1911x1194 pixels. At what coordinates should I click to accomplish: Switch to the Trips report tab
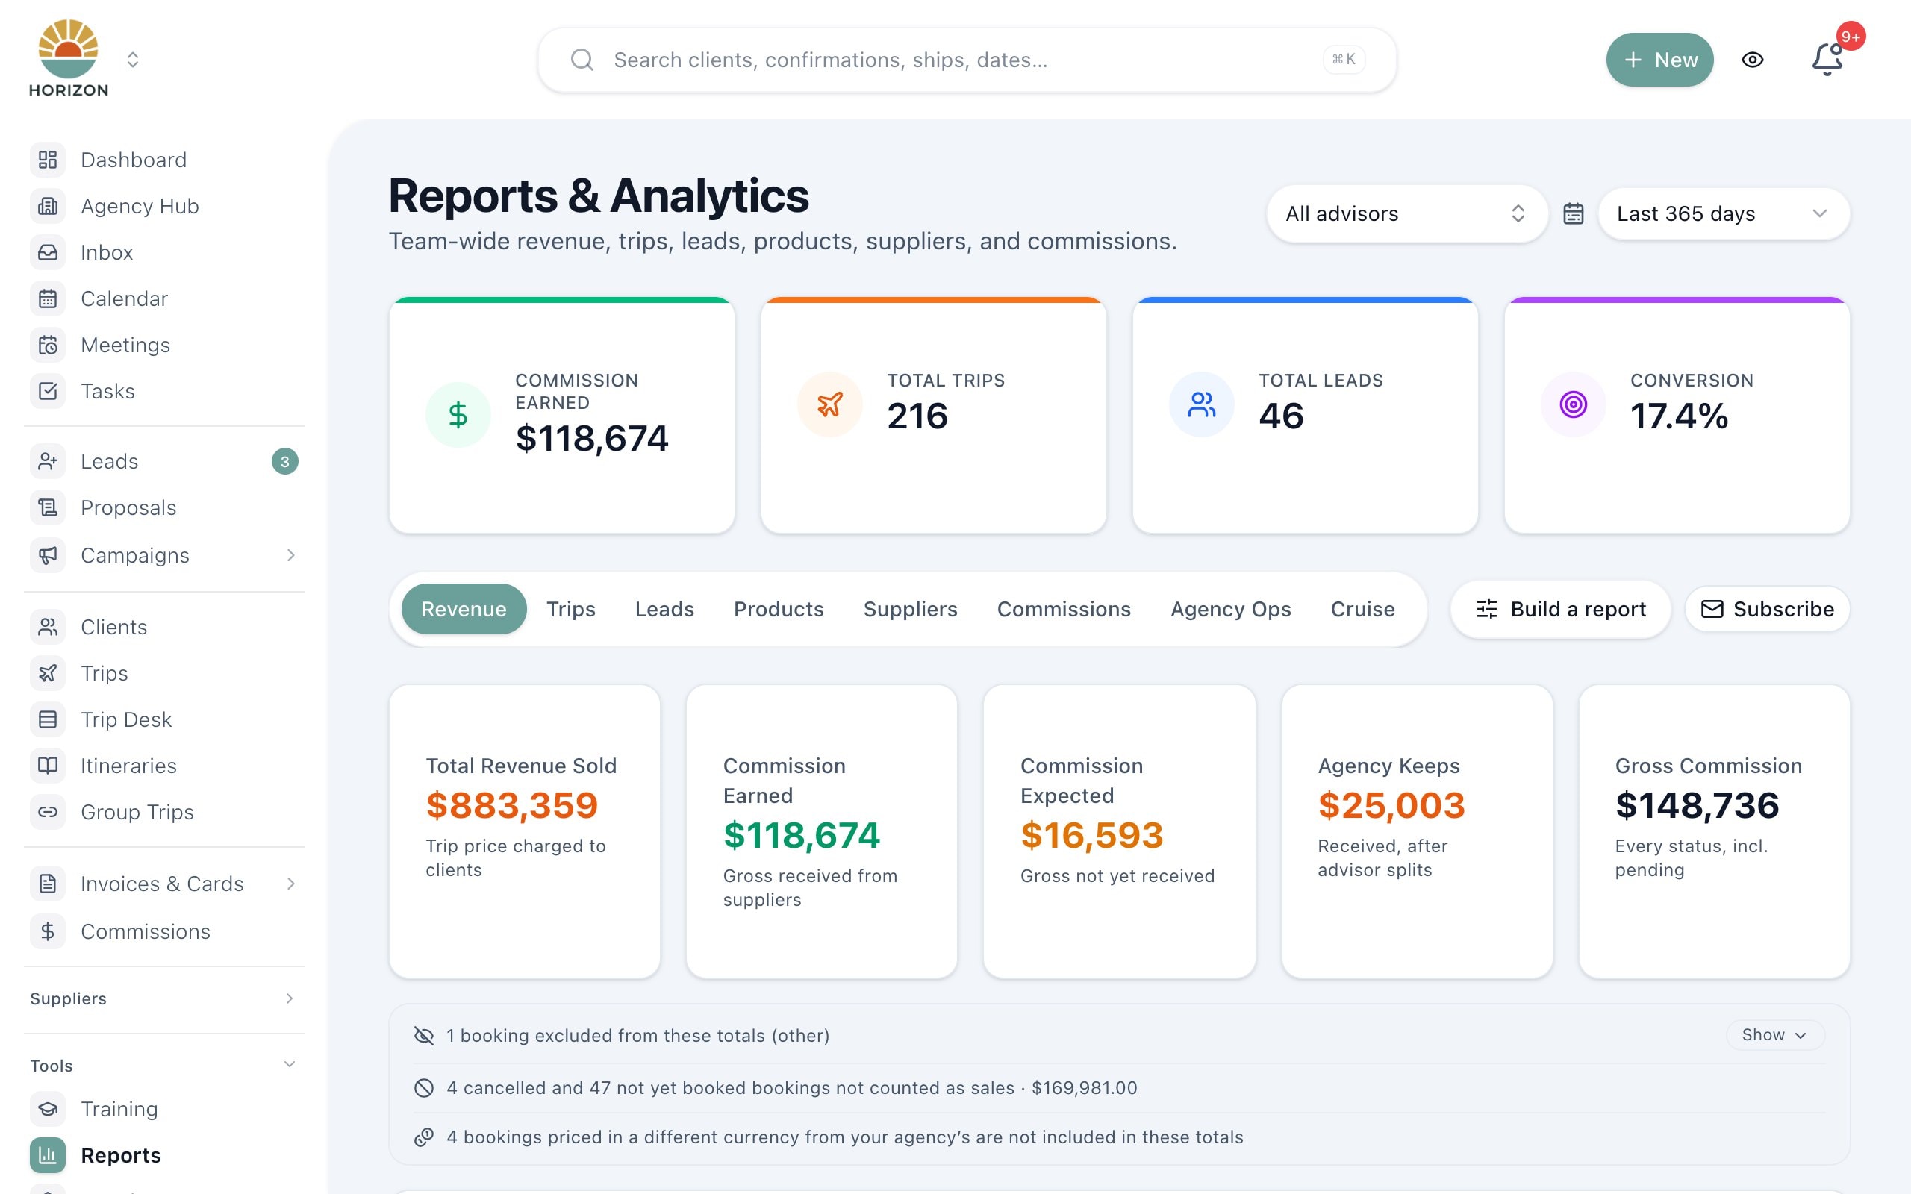571,609
